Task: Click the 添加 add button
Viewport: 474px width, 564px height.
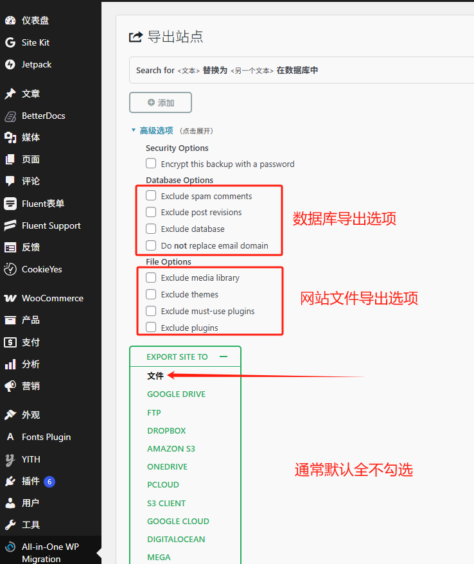Action: pyautogui.click(x=161, y=103)
